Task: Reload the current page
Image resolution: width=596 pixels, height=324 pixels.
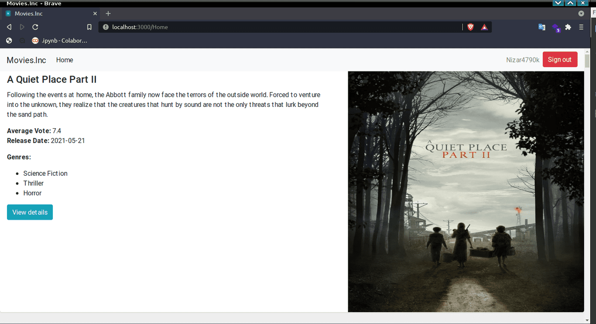Action: 35,27
